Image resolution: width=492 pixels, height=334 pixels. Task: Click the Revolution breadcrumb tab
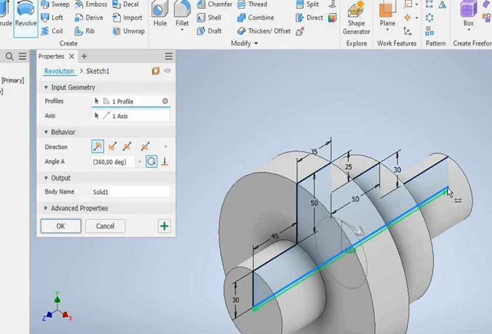click(59, 71)
